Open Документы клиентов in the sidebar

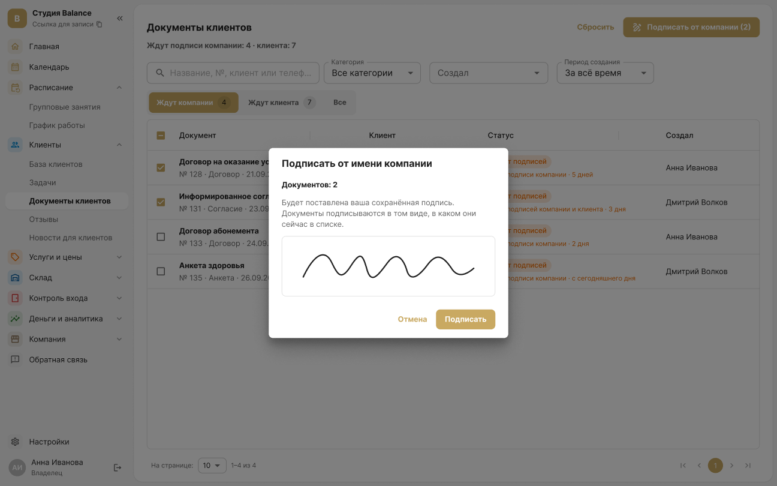click(67, 201)
